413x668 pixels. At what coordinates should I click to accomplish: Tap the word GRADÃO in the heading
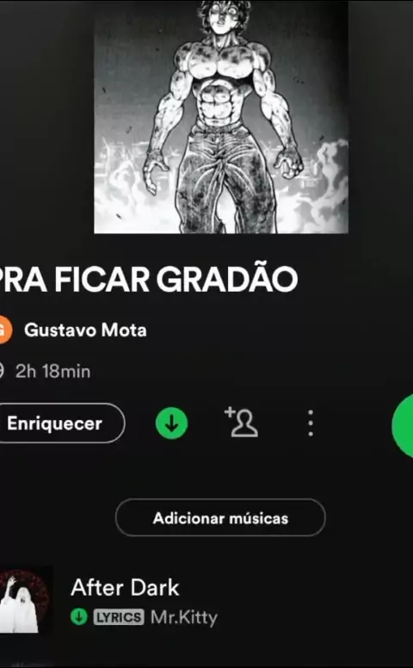[x=227, y=280]
